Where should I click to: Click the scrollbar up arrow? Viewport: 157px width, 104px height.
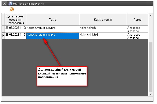coord(150,16)
